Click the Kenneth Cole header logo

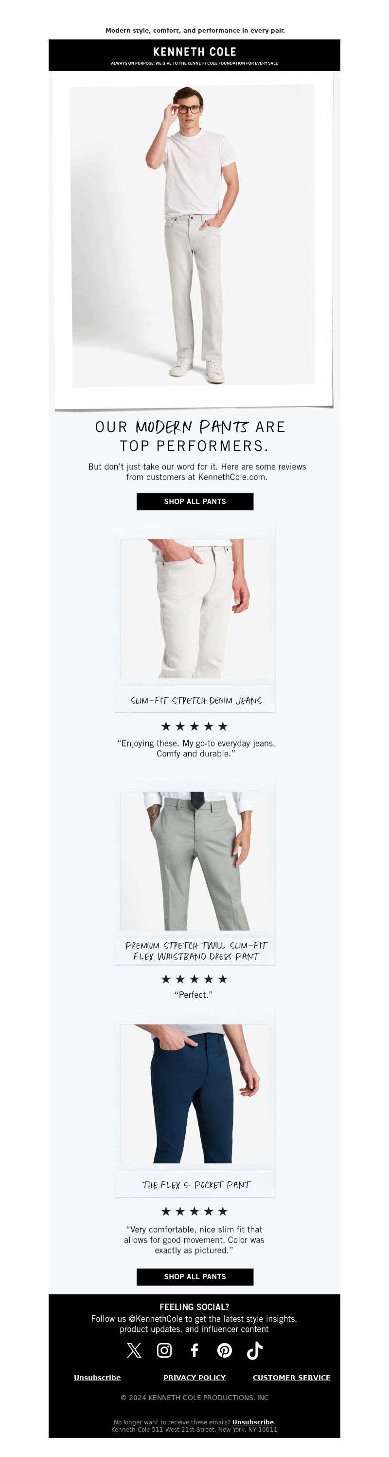(194, 52)
